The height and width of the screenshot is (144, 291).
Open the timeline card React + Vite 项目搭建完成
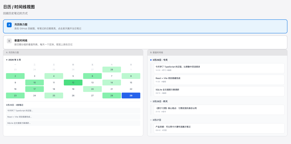point(219,80)
